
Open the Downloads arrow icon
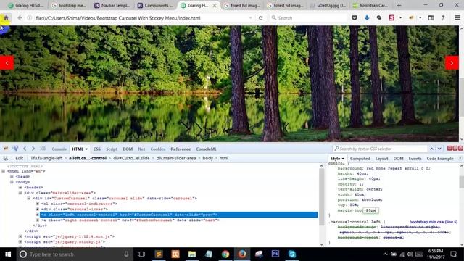[x=367, y=17]
